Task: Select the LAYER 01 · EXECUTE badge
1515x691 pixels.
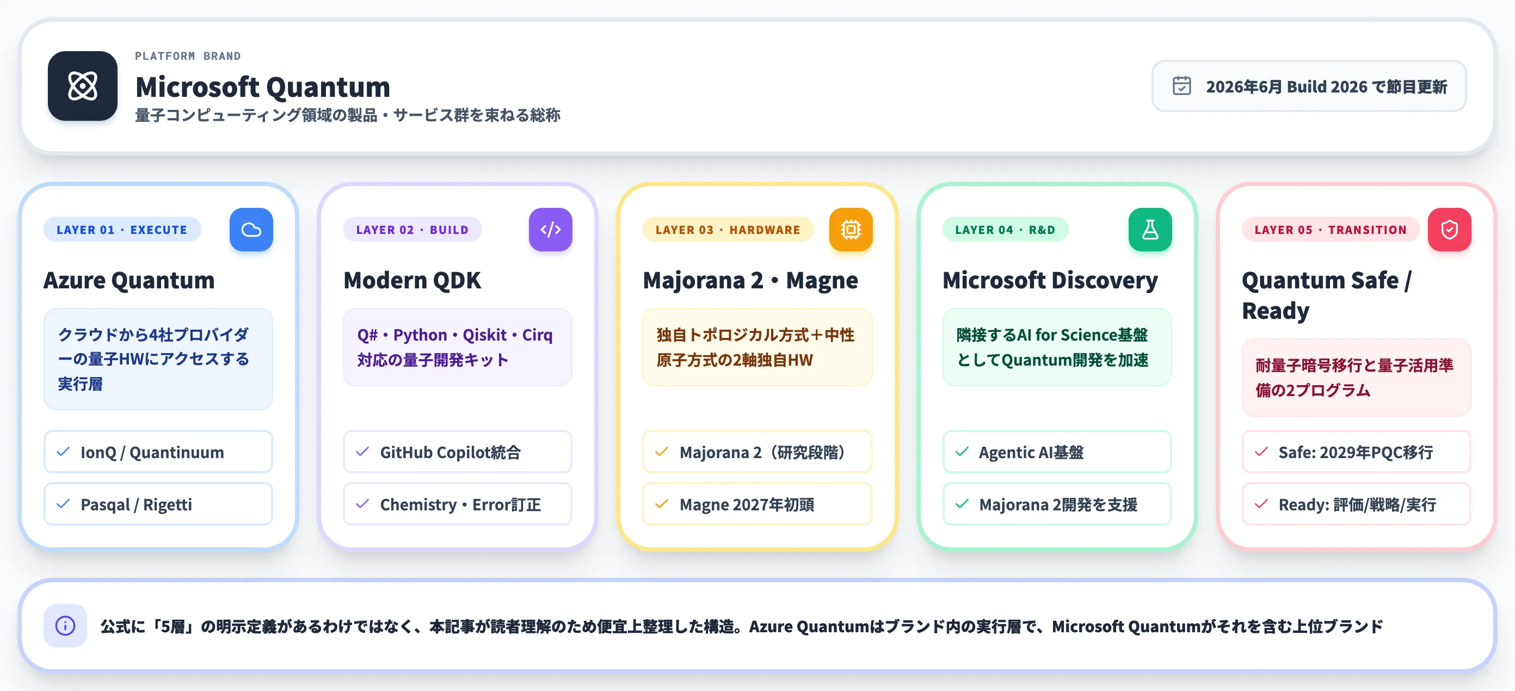Action: tap(122, 230)
